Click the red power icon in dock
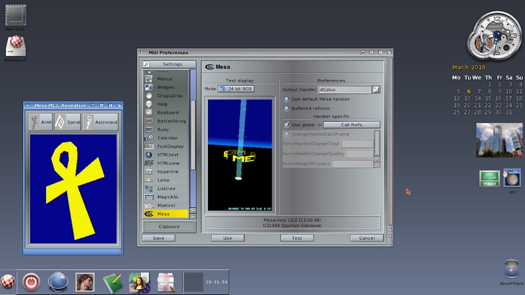Image resolution: width=525 pixels, height=295 pixels. click(x=31, y=282)
